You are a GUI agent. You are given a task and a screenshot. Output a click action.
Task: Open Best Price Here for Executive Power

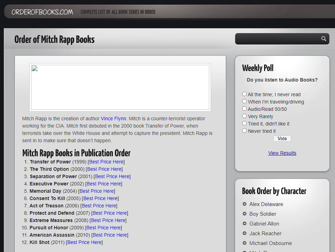(104, 184)
